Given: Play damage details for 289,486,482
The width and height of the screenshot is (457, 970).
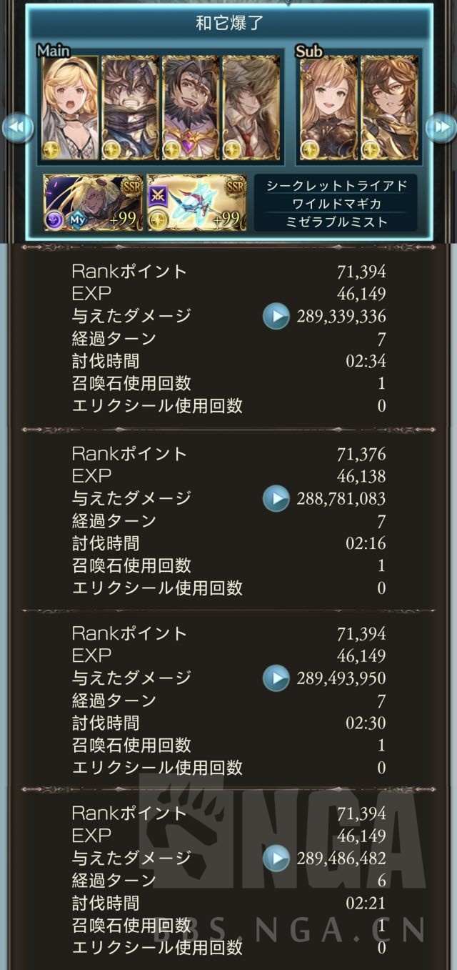Looking at the screenshot, I should tap(276, 858).
